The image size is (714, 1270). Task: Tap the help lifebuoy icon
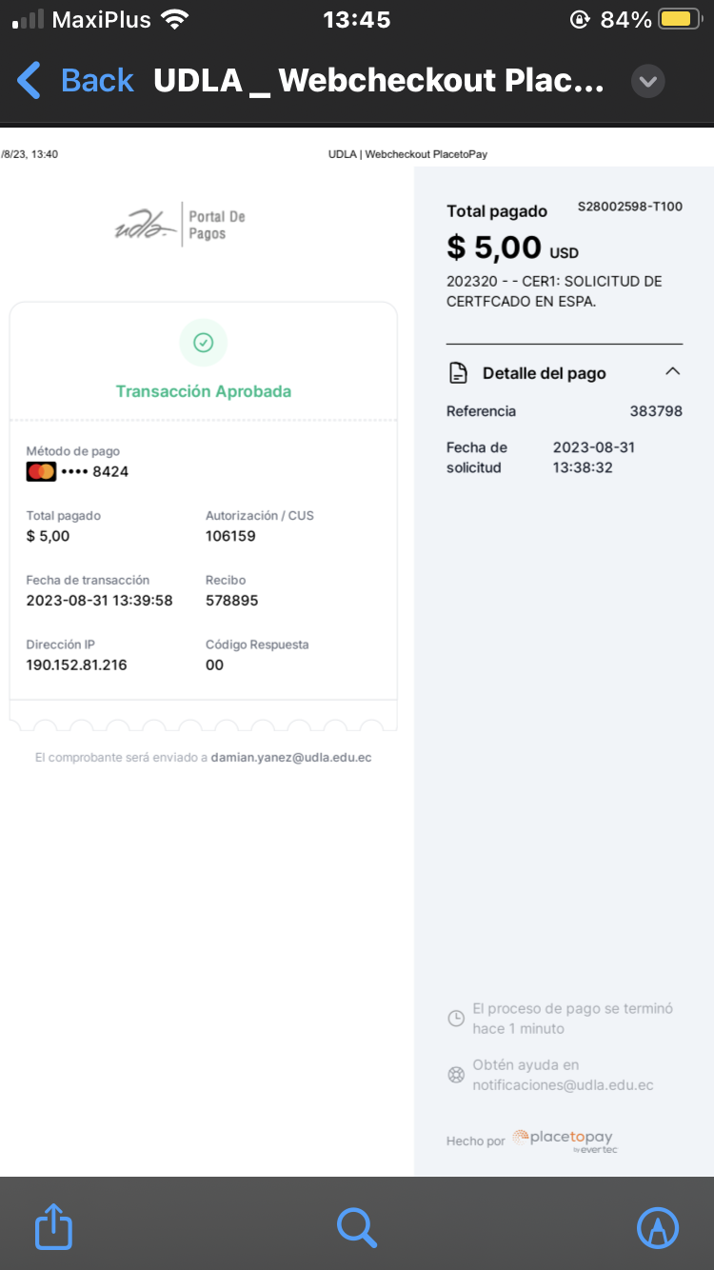click(x=456, y=1075)
